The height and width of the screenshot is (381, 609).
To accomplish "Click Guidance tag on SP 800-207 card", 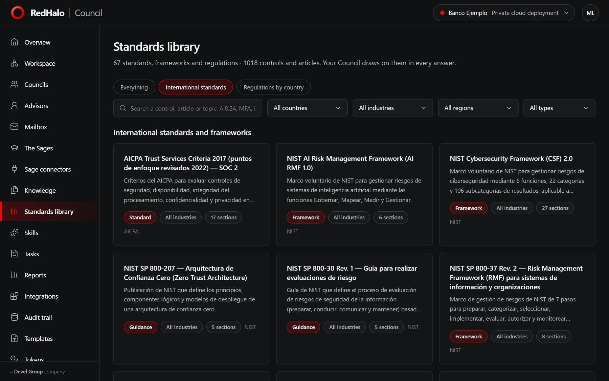I will [x=140, y=327].
